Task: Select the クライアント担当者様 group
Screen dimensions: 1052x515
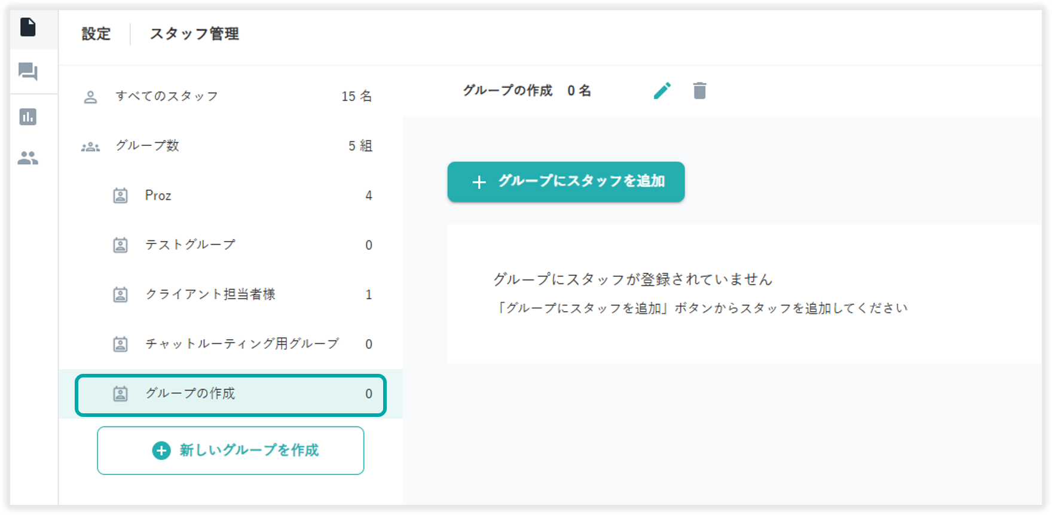Action: tap(239, 295)
